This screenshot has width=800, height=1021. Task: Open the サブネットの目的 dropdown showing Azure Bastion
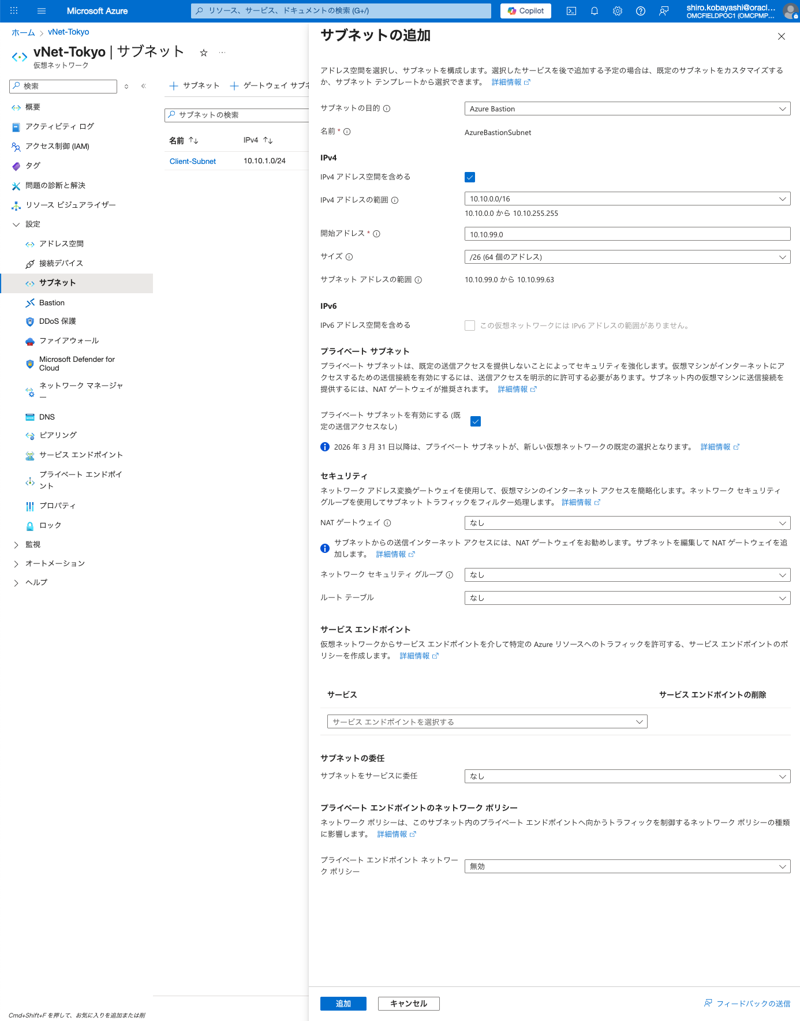[627, 109]
